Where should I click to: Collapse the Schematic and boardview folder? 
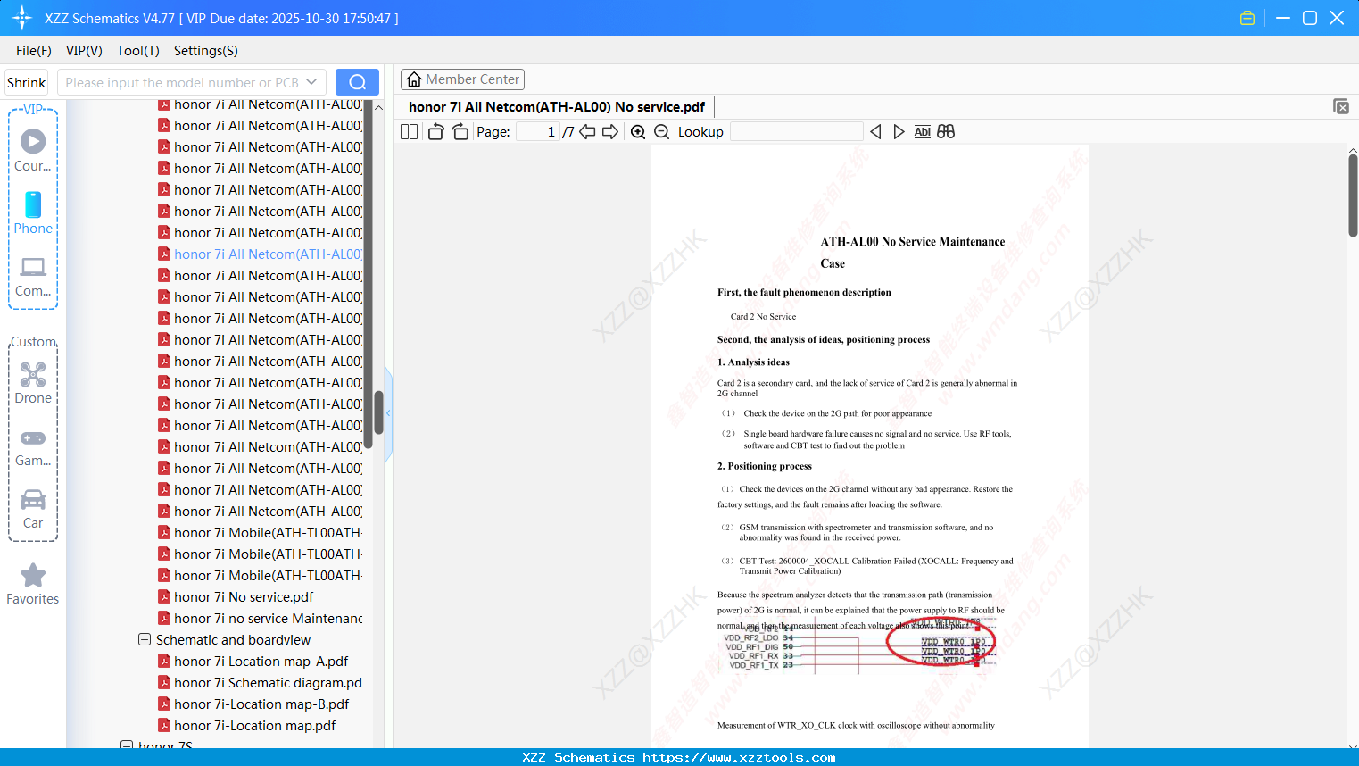point(145,639)
